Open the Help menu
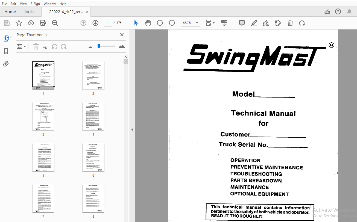357x222 pixels. coord(63,4)
